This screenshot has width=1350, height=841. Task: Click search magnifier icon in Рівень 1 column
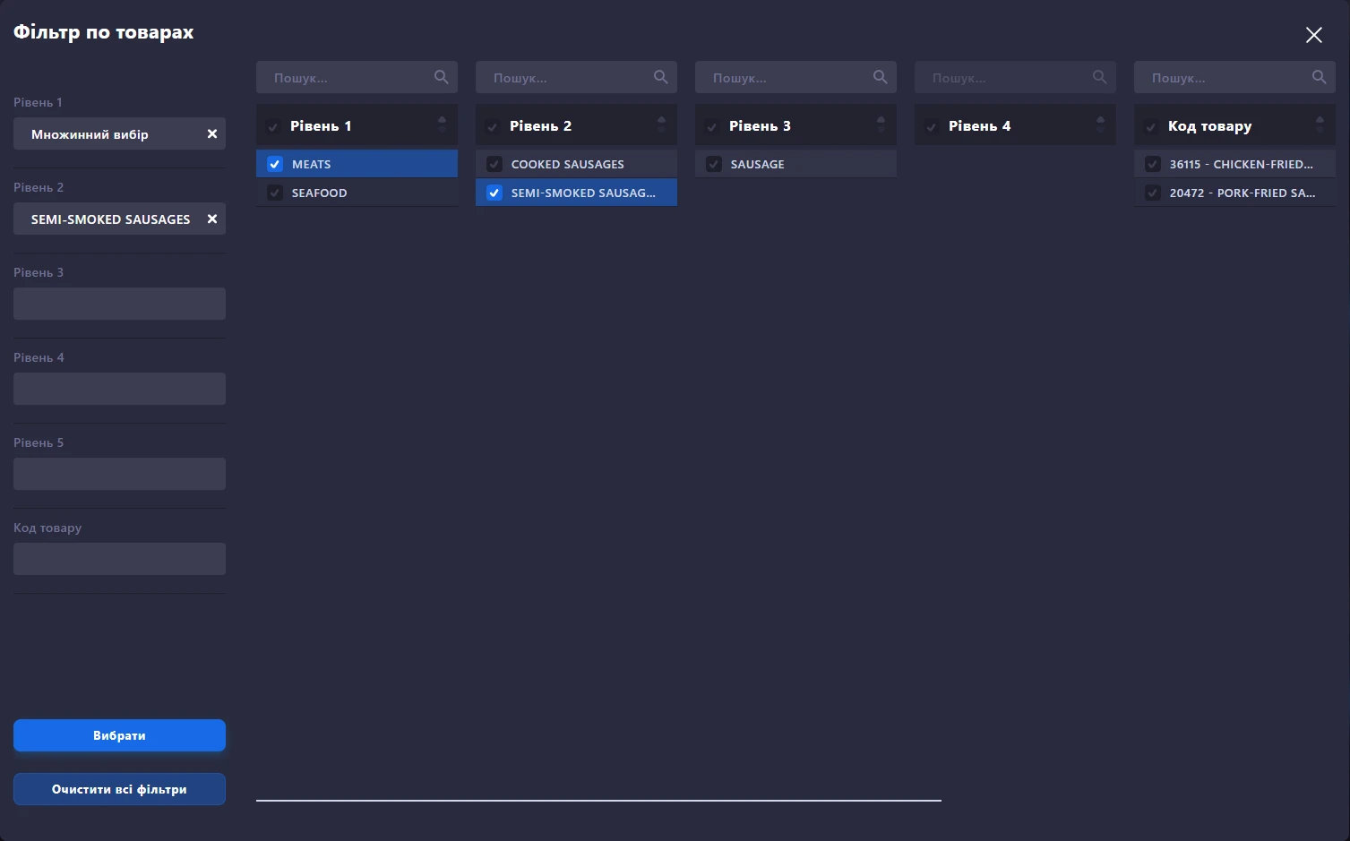click(x=441, y=77)
